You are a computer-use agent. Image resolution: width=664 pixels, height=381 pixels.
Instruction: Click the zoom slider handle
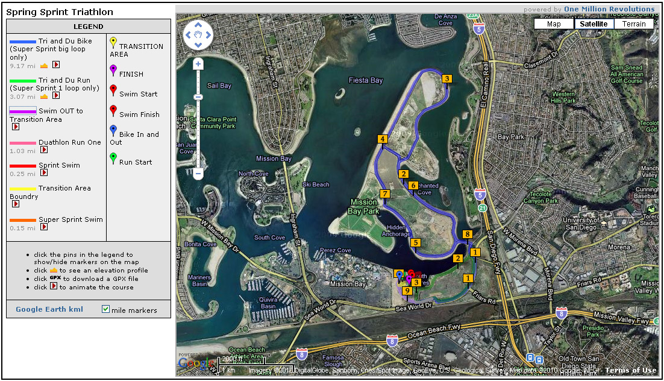pos(198,97)
